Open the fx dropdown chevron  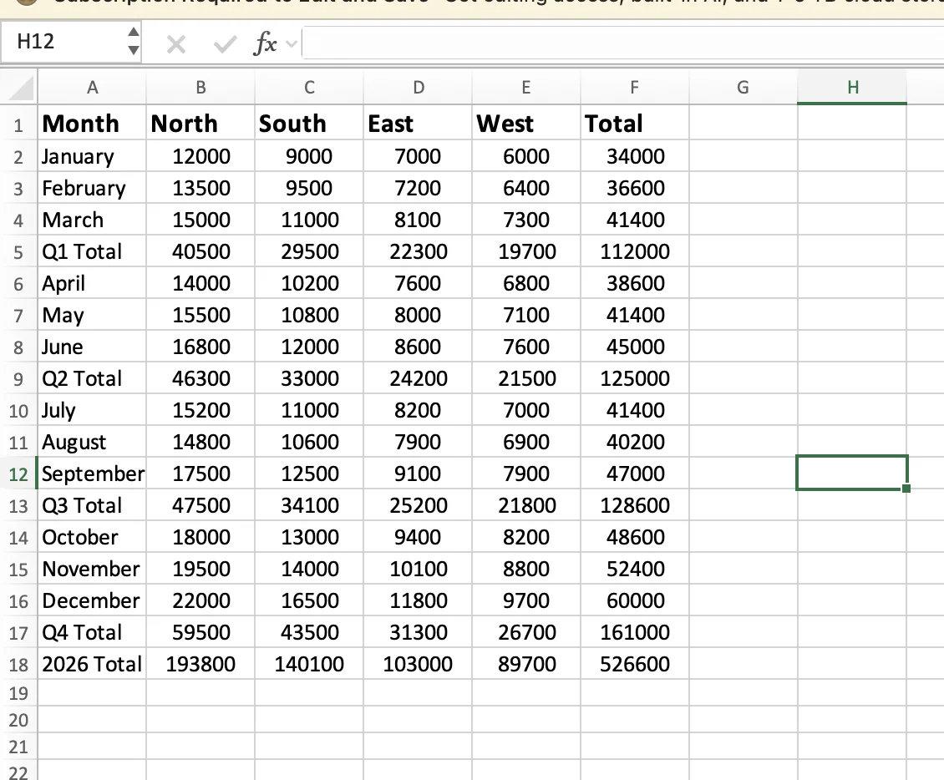(292, 44)
